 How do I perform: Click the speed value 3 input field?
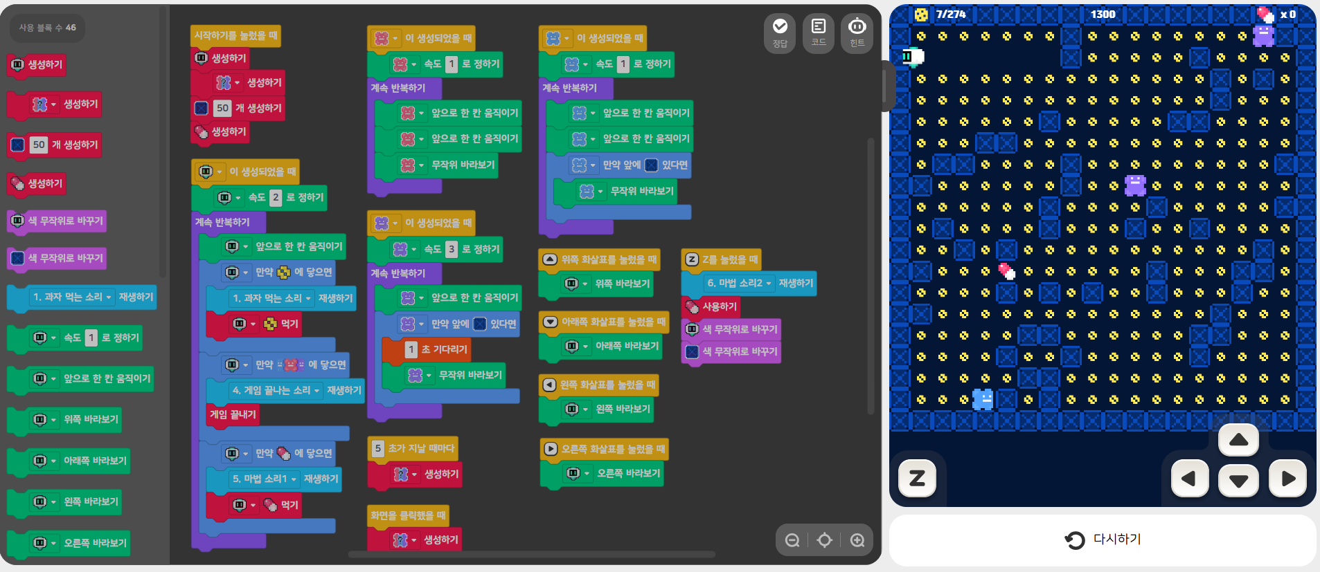(452, 249)
